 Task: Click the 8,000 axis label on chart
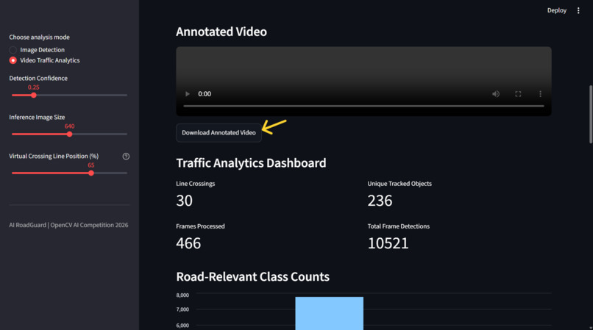pos(182,295)
